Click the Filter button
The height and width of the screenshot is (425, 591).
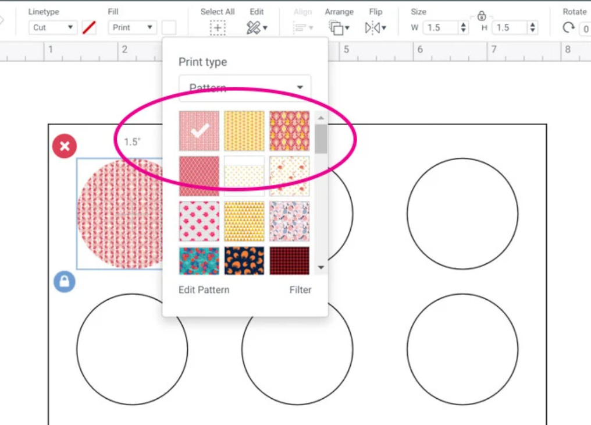coord(300,290)
